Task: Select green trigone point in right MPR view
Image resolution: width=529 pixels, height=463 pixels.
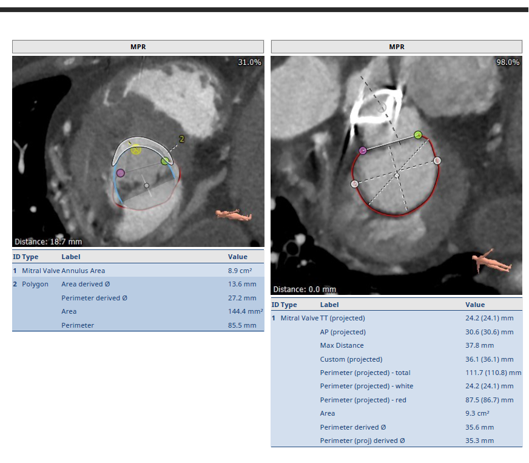Action: tap(417, 134)
